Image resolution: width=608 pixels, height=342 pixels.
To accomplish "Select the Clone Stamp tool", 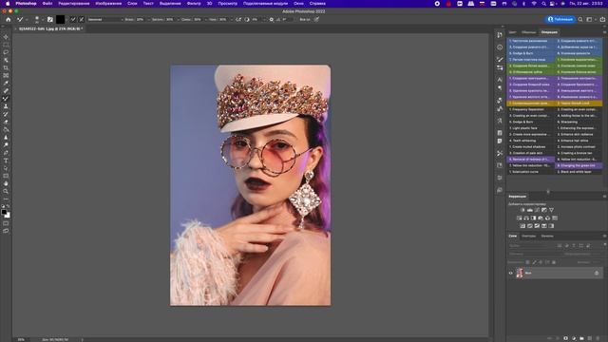I will [x=6, y=106].
